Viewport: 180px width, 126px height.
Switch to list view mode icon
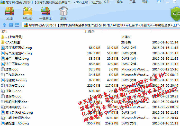pos(17,25)
